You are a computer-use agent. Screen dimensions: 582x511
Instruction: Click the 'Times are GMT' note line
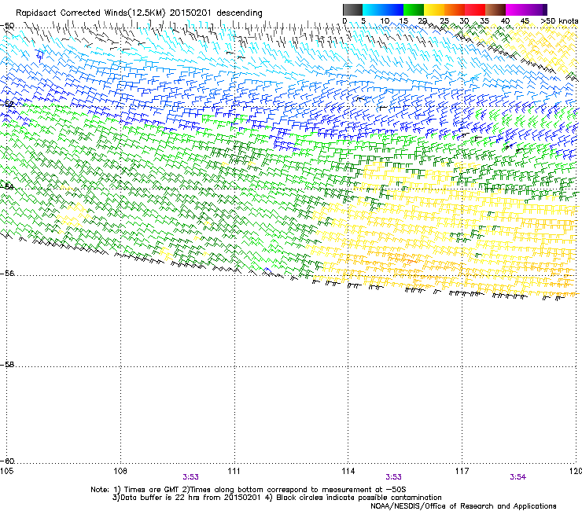click(249, 490)
